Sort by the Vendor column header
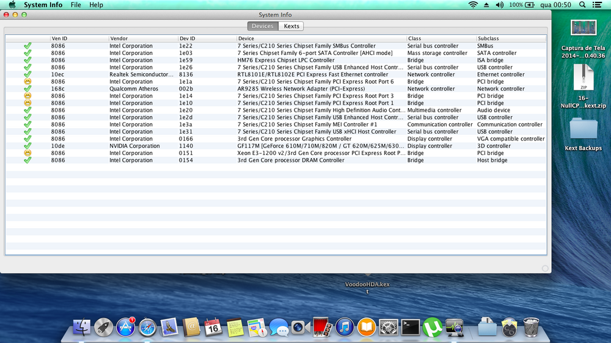The height and width of the screenshot is (343, 611). [119, 38]
